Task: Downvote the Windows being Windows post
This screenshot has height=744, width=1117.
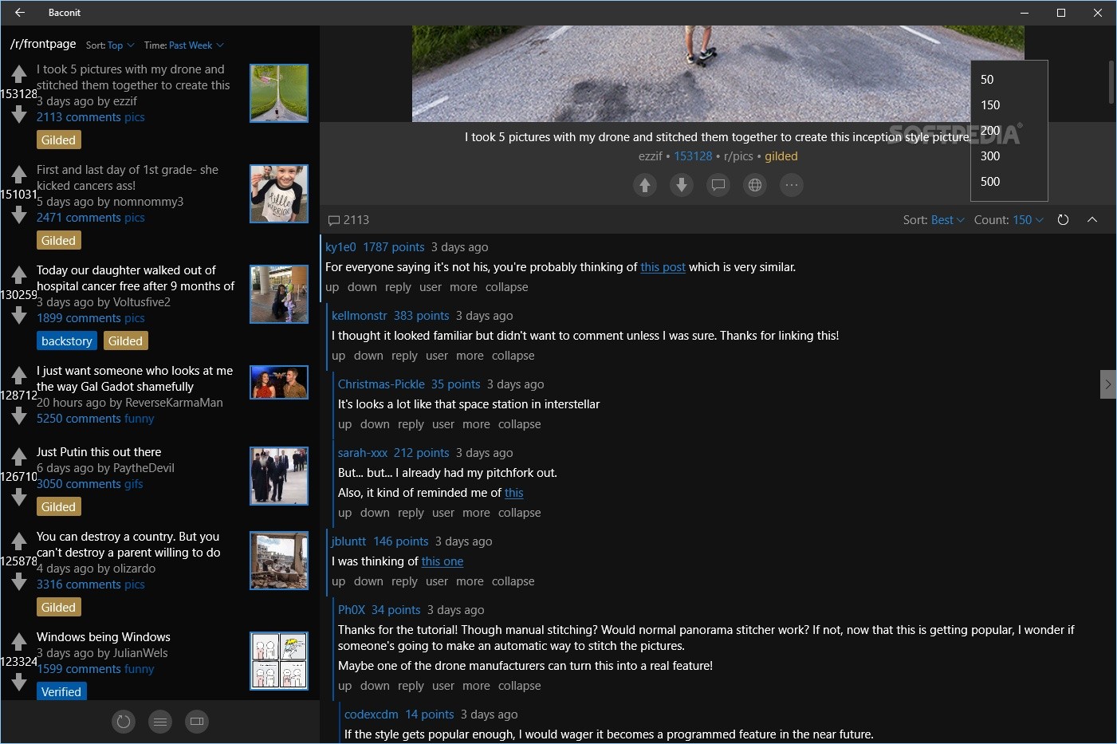Action: coord(19,682)
